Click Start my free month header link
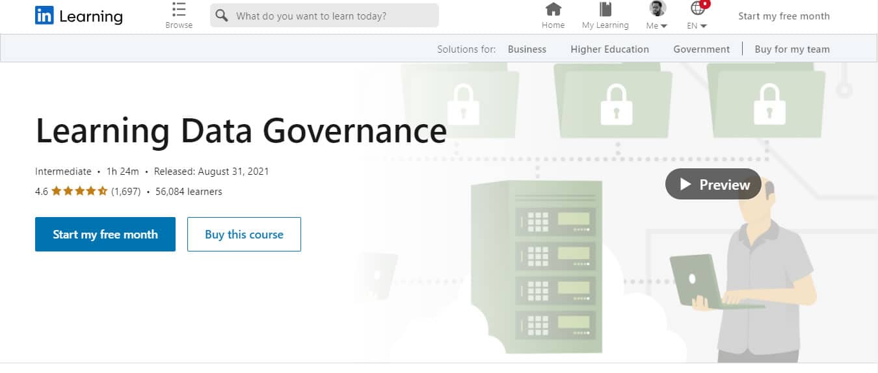The height and width of the screenshot is (373, 878). point(784,16)
